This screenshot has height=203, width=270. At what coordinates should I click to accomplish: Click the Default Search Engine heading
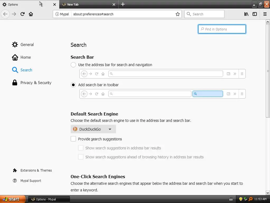click(94, 114)
